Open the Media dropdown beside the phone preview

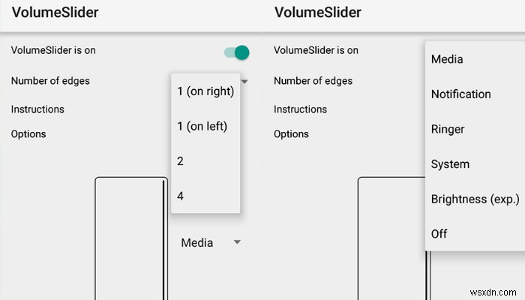tap(210, 242)
